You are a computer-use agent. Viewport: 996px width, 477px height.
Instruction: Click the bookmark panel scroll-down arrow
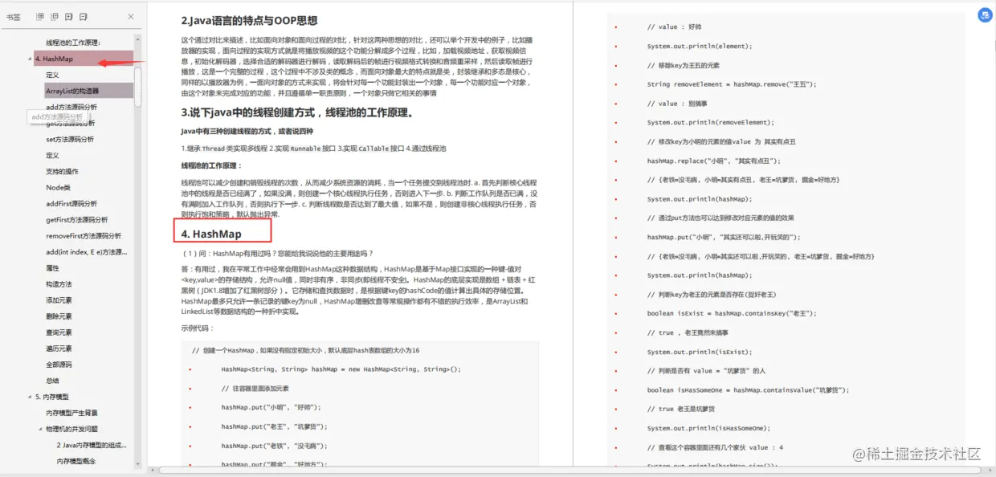pyautogui.click(x=138, y=463)
